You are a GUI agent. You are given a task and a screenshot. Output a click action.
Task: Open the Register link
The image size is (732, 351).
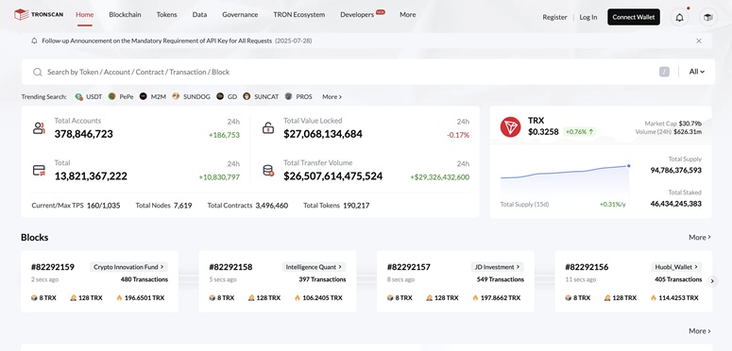pos(554,17)
